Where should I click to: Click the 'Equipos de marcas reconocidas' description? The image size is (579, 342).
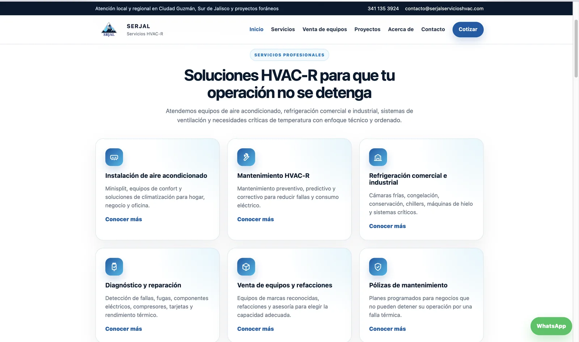[283, 307]
